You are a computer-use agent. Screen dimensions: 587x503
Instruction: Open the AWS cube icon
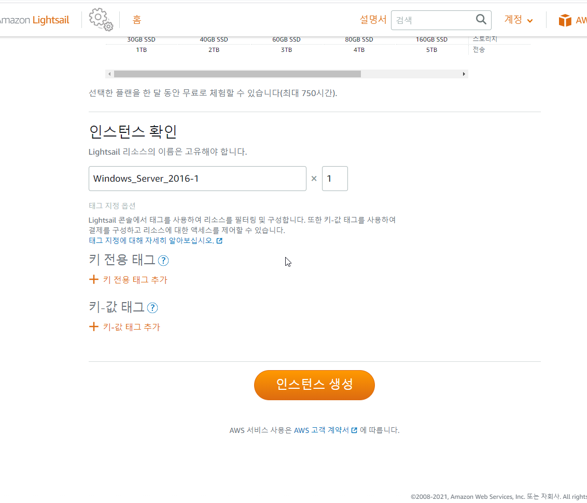point(565,20)
